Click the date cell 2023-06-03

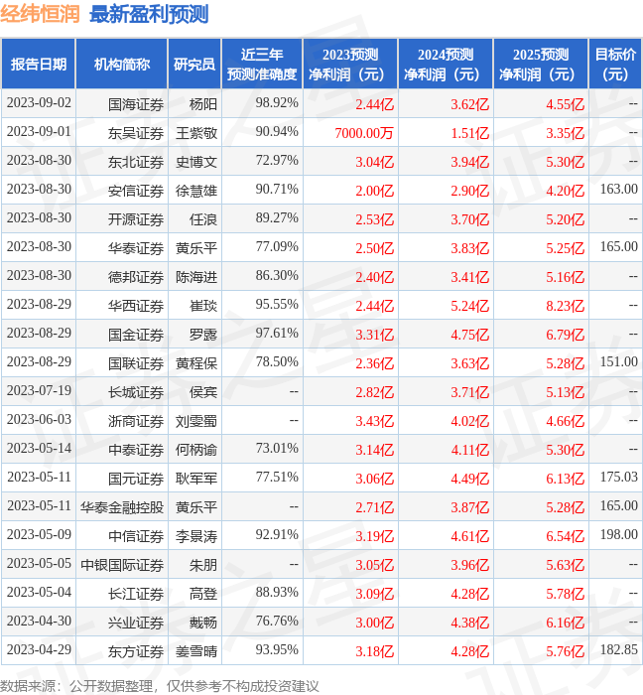point(39,419)
